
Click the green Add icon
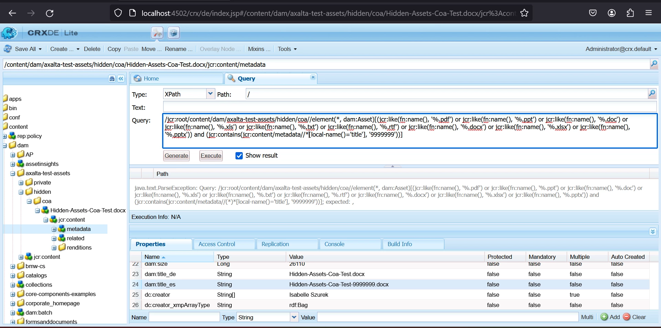pos(604,317)
